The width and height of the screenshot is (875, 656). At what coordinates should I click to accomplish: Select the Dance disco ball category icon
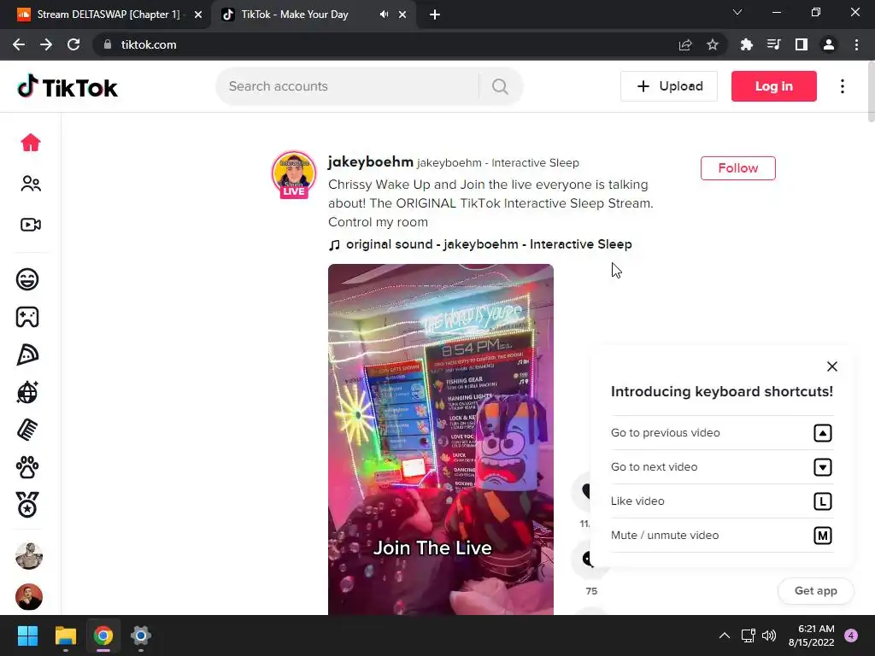pos(27,392)
